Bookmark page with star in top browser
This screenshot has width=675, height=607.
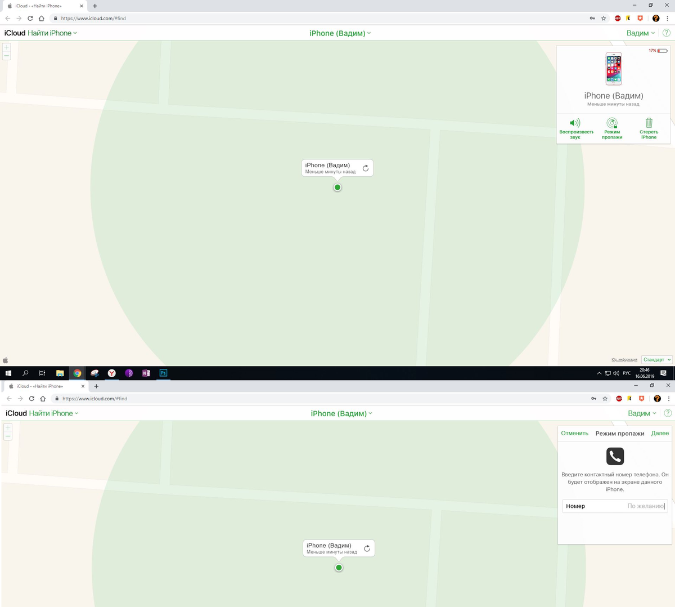coord(604,18)
